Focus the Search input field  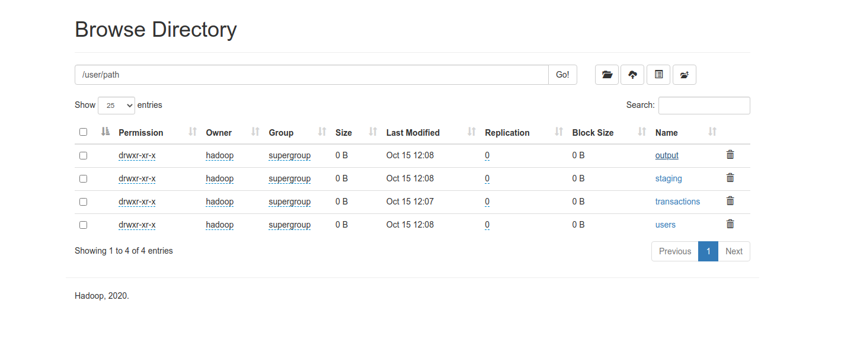point(704,106)
